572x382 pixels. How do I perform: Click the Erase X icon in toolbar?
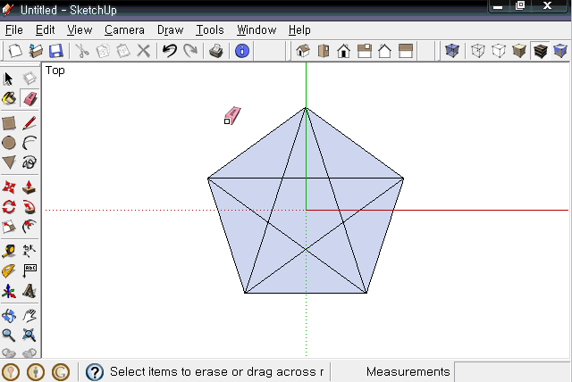coord(144,51)
